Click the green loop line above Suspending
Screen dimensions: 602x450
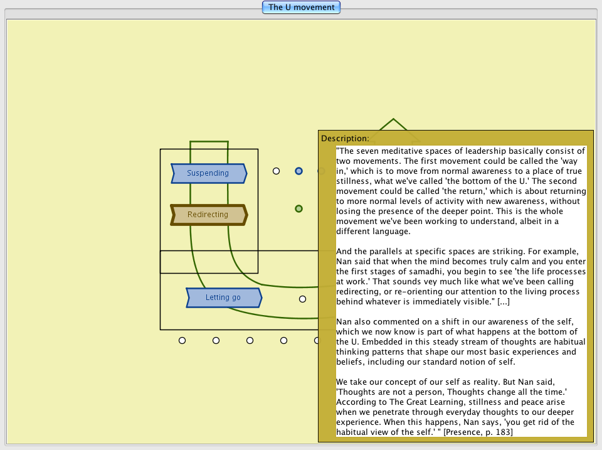pos(209,142)
